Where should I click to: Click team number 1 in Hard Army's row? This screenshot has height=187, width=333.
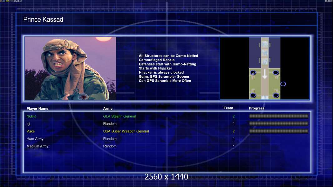pyautogui.click(x=234, y=139)
